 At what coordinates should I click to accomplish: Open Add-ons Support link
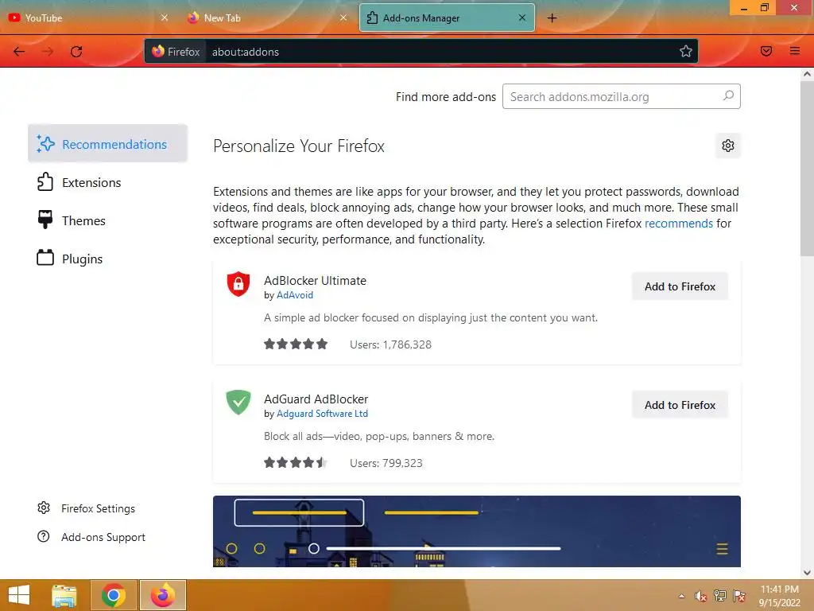[91, 537]
